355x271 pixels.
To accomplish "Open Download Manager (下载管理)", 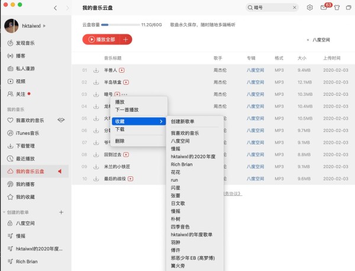I will (21, 146).
